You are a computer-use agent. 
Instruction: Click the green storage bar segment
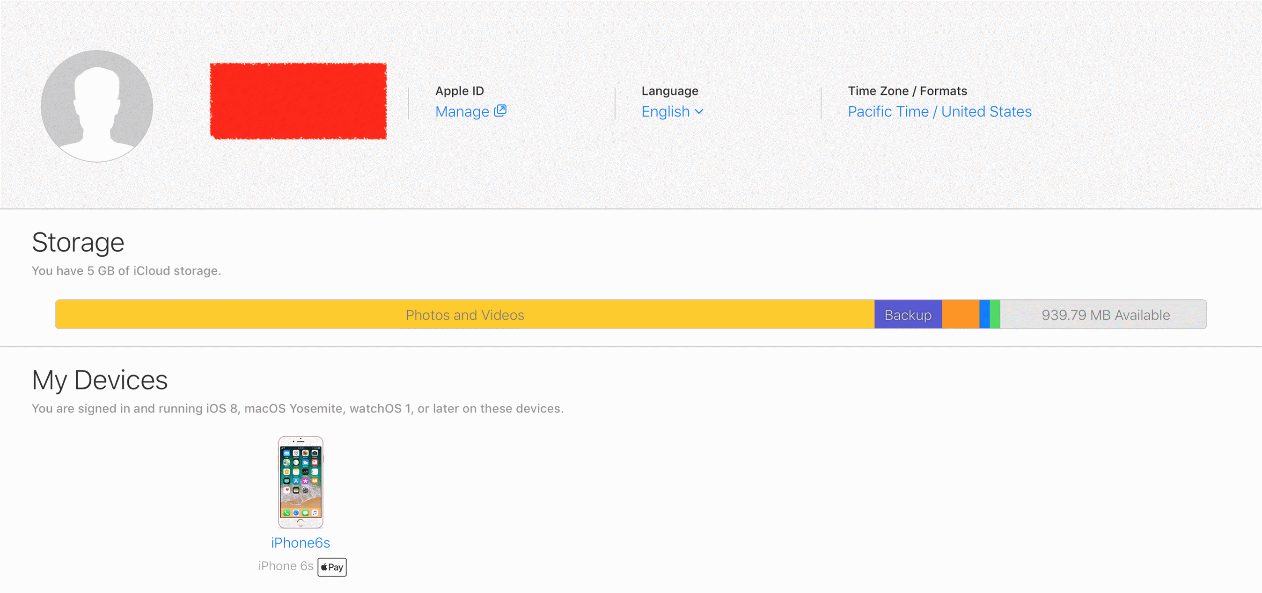pyautogui.click(x=995, y=315)
